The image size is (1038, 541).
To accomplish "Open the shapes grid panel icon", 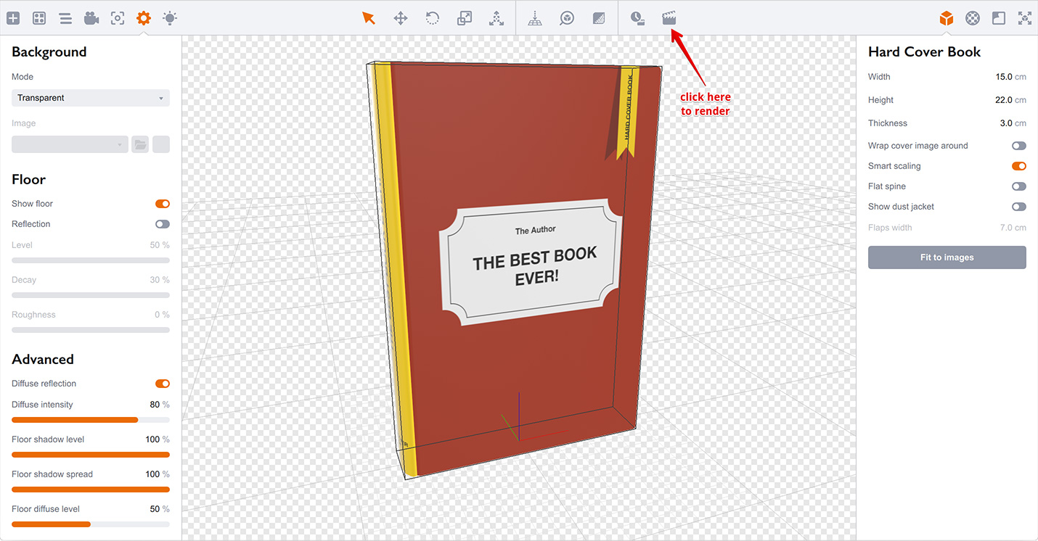I will [x=39, y=18].
